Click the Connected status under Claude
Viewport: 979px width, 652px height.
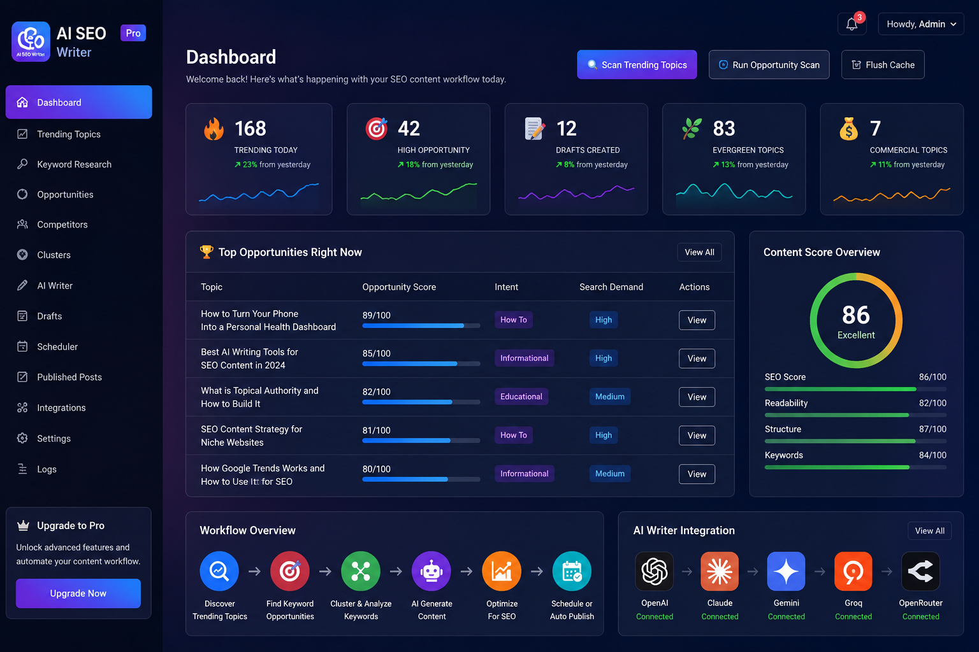point(720,616)
